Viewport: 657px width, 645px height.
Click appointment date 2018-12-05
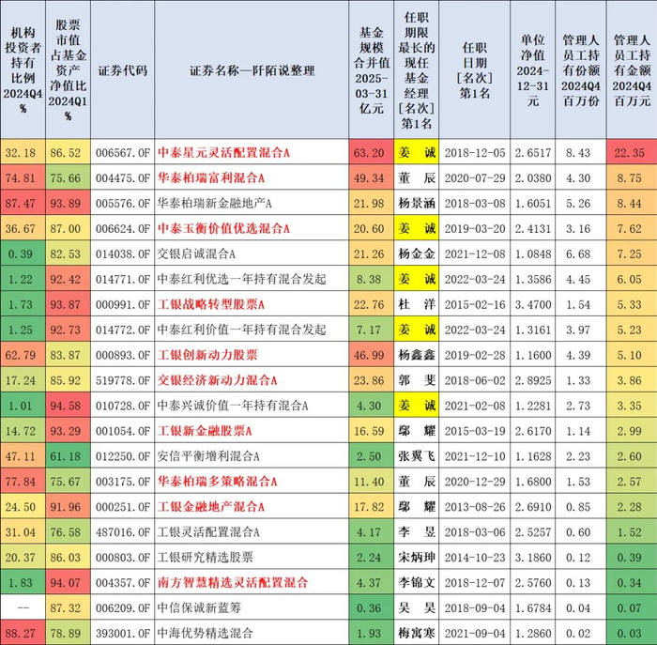tap(475, 153)
